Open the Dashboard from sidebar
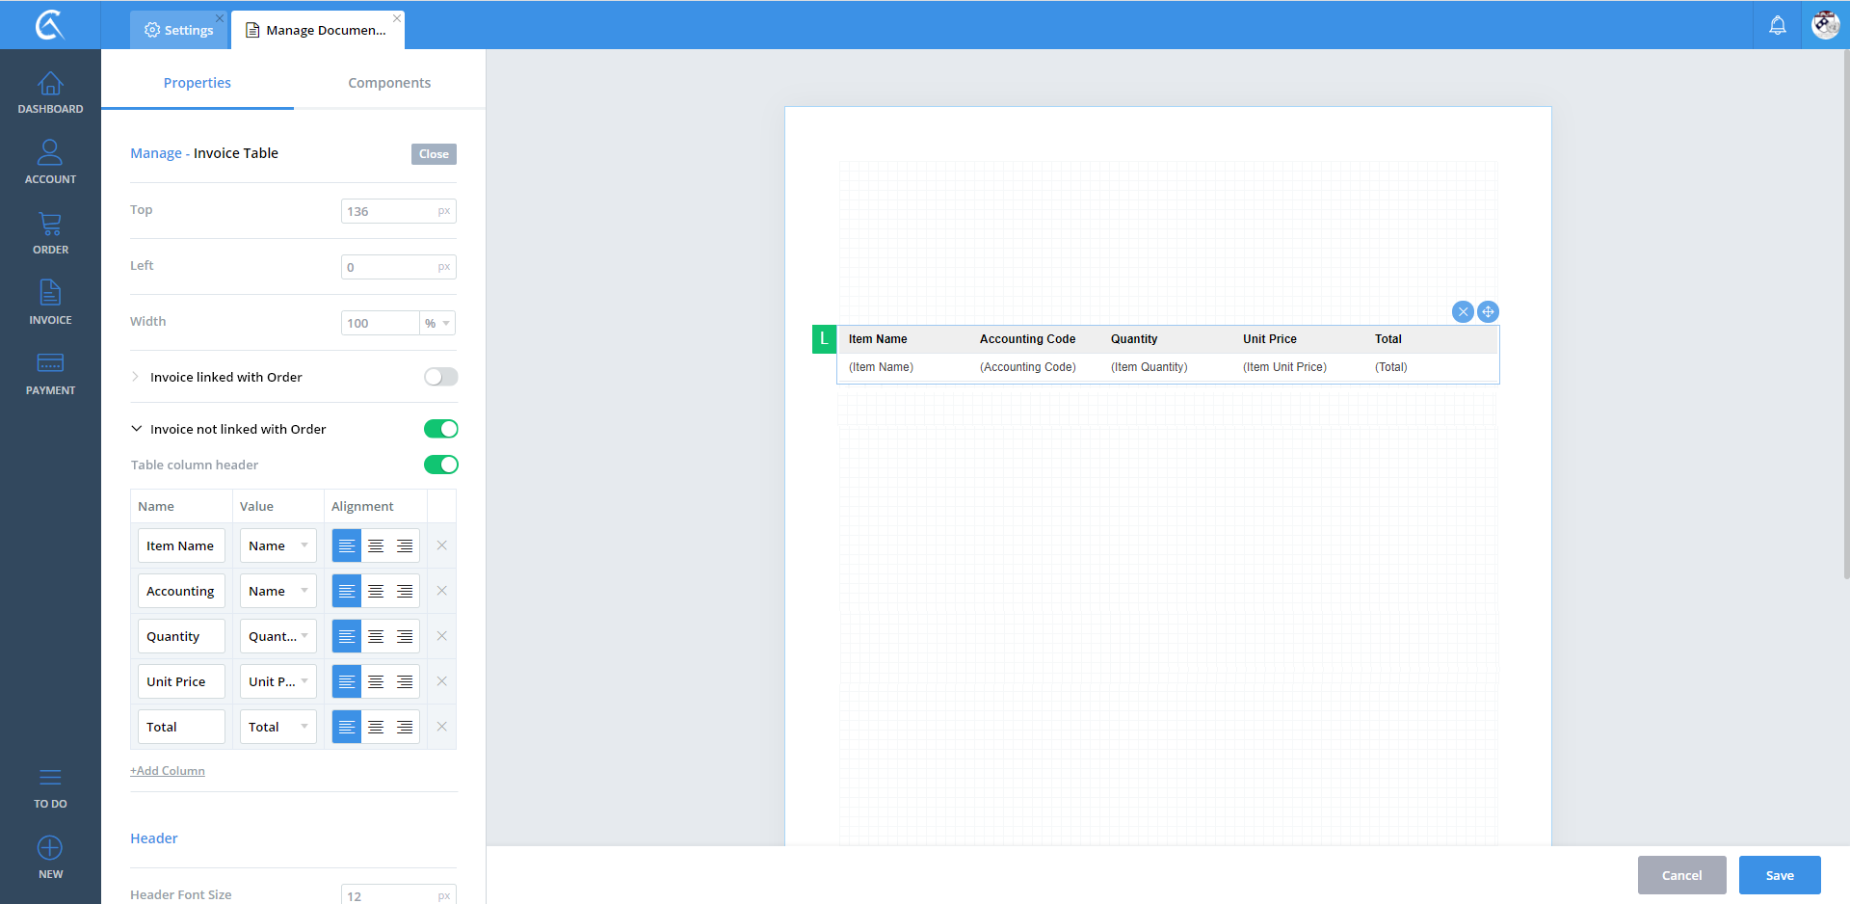Screen dimensions: 1850x904 coord(50,93)
